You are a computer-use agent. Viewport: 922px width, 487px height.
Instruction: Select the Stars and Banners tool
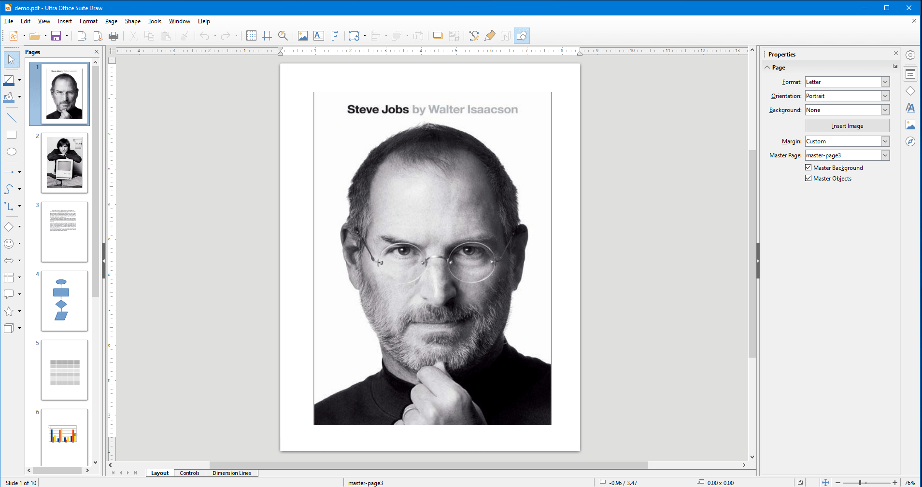9,311
